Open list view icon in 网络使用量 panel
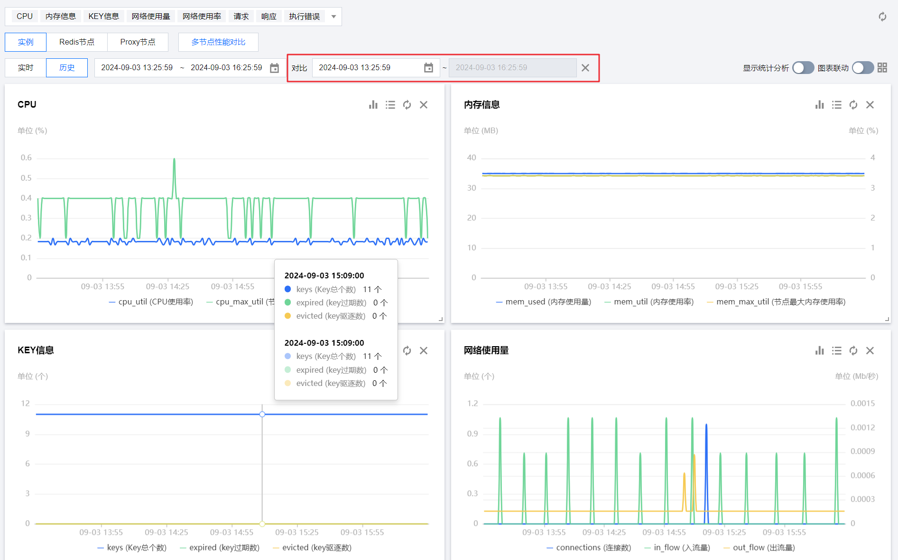 click(836, 350)
